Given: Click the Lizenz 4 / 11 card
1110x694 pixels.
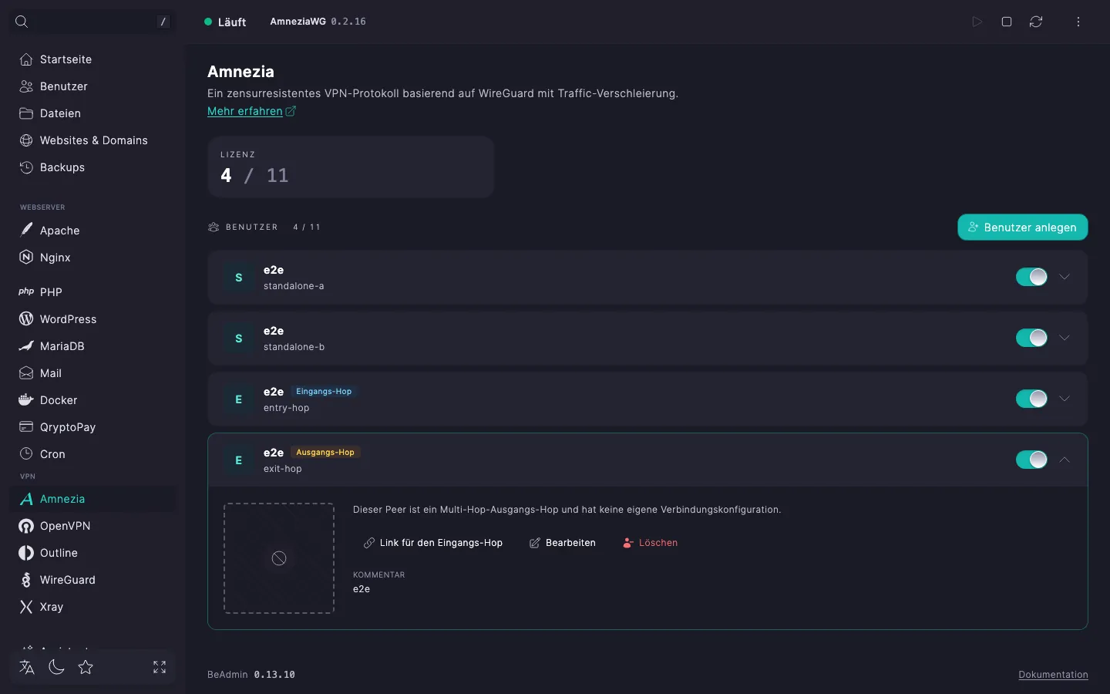Looking at the screenshot, I should click(x=351, y=167).
